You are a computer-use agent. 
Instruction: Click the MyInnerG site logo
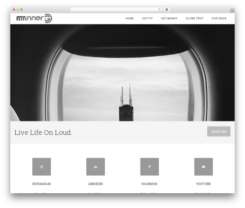coord(34,18)
